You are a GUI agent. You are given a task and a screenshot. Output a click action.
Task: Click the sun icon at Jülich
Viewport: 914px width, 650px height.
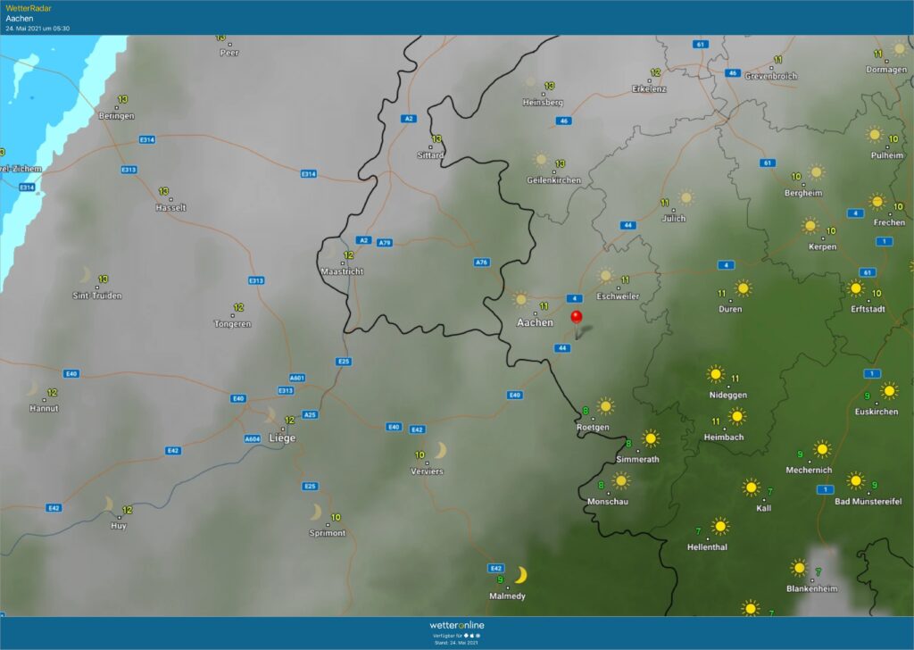(x=686, y=197)
